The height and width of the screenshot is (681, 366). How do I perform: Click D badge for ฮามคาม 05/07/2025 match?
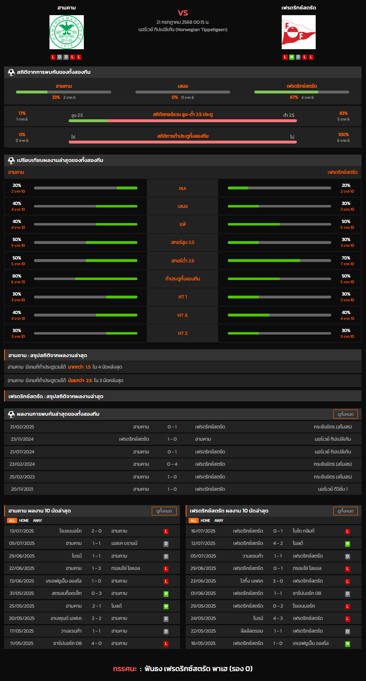166,544
